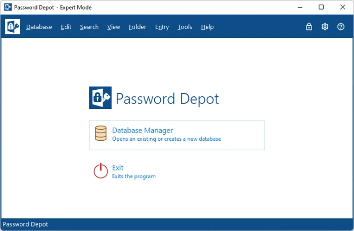Open the Folder menu
This screenshot has height=231, width=354.
tap(138, 27)
